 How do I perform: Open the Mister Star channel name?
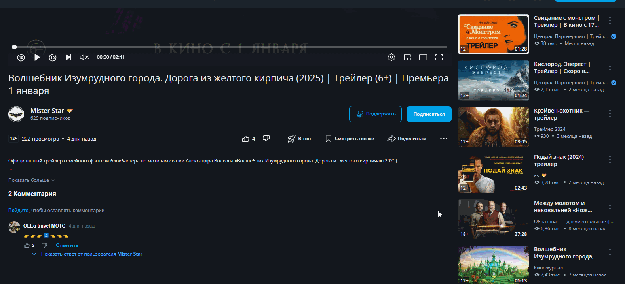coord(47,111)
